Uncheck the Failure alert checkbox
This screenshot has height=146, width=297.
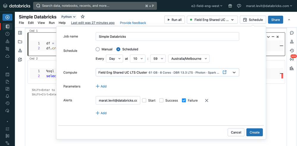184,101
